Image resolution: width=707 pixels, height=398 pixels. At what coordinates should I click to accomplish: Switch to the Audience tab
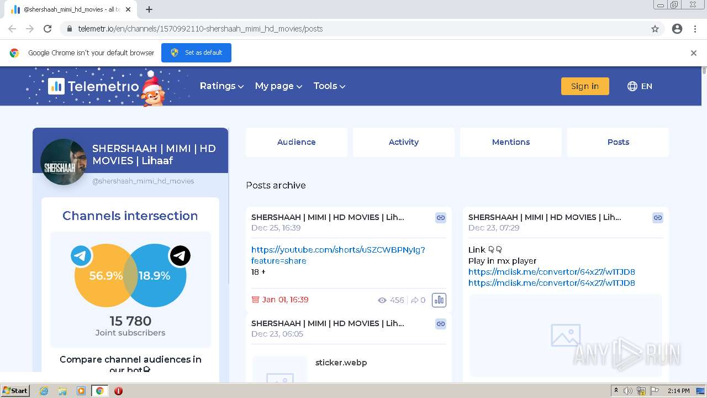tap(297, 142)
